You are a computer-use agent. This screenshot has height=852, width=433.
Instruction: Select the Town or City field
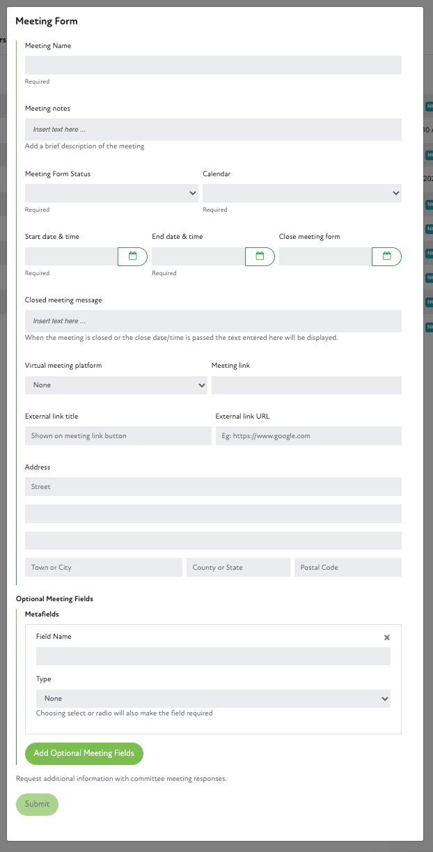click(x=104, y=568)
